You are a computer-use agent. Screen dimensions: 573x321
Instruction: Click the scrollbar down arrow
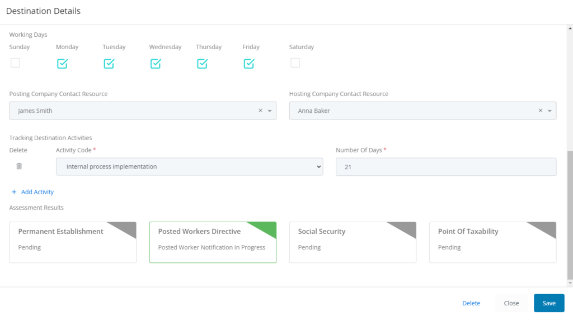click(570, 283)
